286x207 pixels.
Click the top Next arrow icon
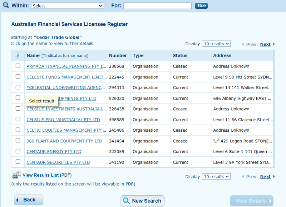click(x=274, y=44)
